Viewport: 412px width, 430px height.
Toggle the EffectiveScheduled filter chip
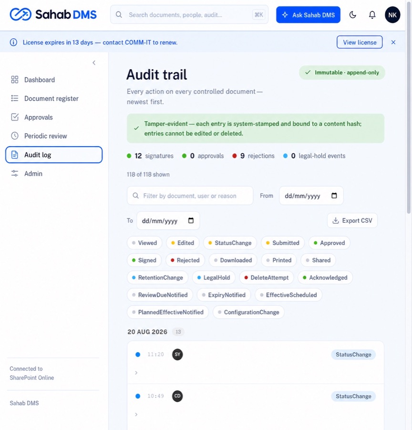288,295
